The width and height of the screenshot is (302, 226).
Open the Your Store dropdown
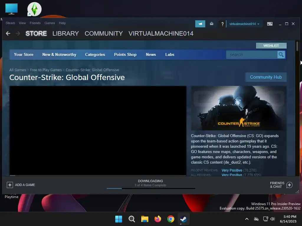pos(24,54)
